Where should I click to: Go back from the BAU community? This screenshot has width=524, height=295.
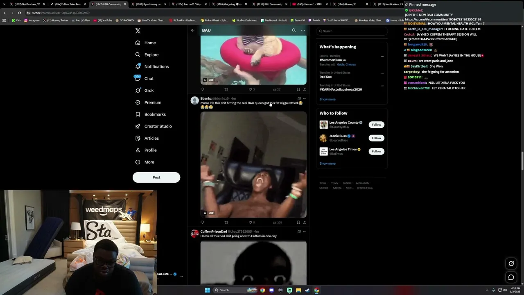(x=192, y=30)
